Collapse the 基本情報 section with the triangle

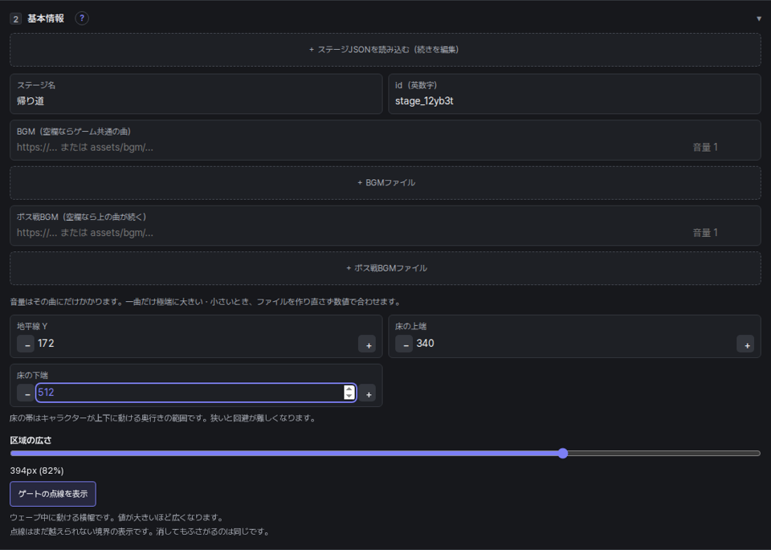[759, 18]
